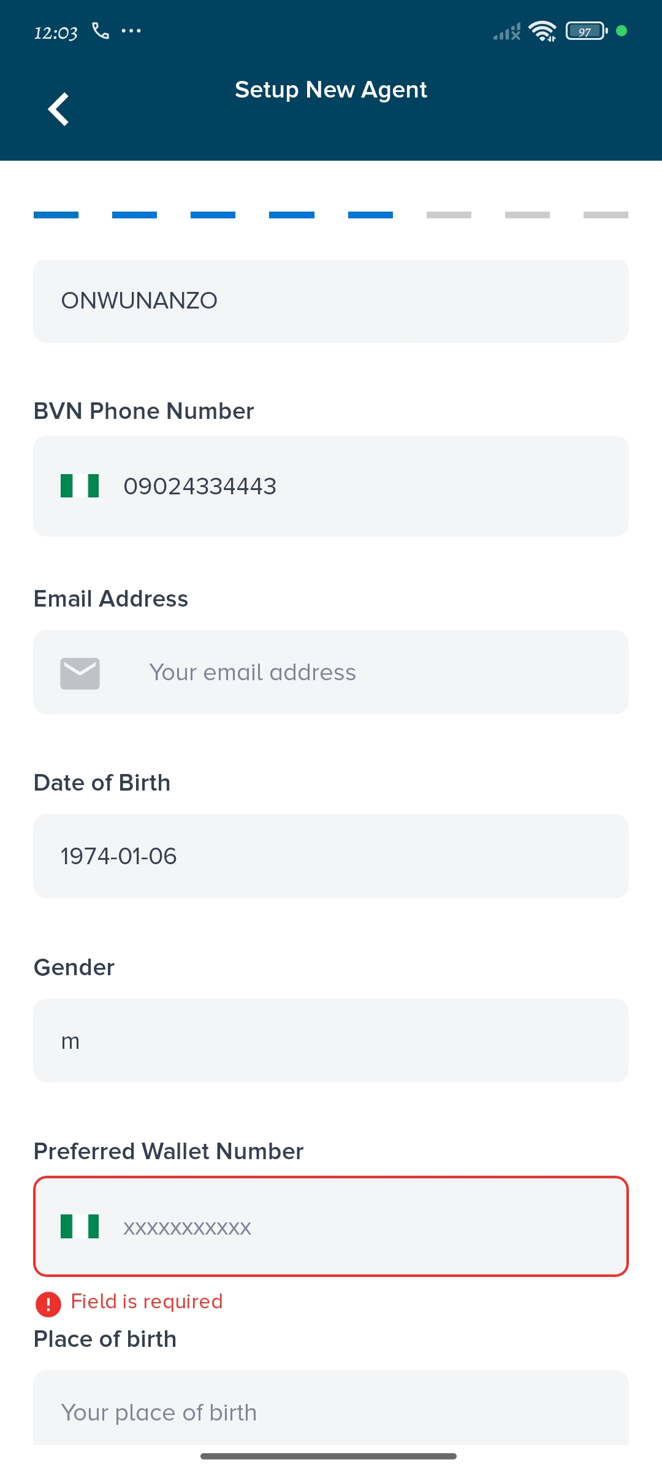Tap the Nigerian flag in Preferred Wallet Number
662x1472 pixels.
[x=80, y=1227]
